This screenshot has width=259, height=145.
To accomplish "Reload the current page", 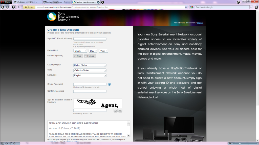I will click(13, 7).
